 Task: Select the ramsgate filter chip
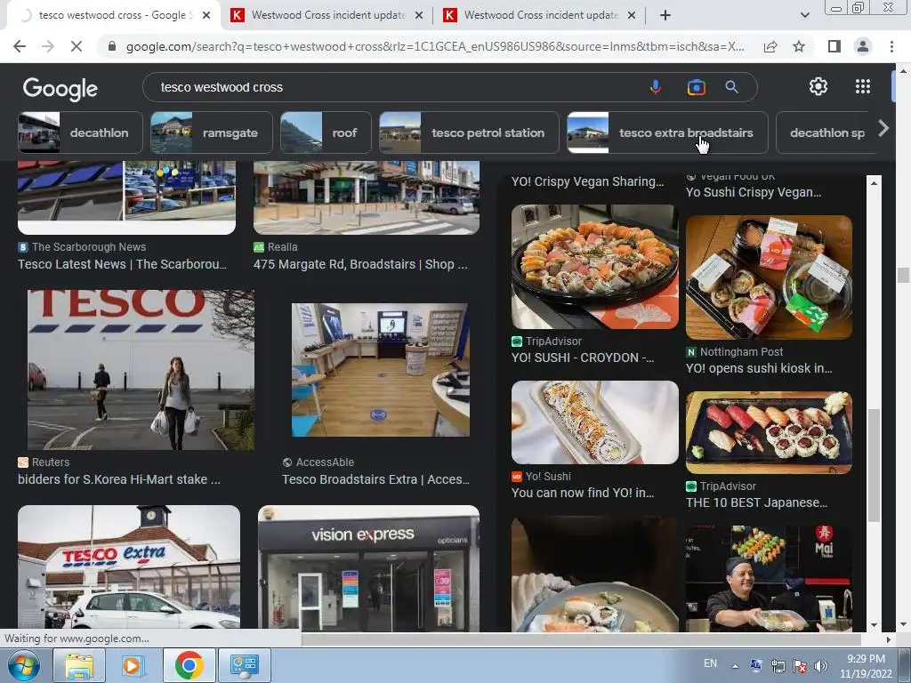pyautogui.click(x=212, y=133)
